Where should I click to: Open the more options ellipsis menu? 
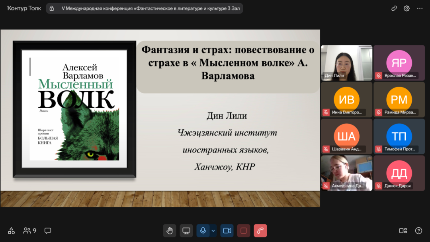click(420, 8)
